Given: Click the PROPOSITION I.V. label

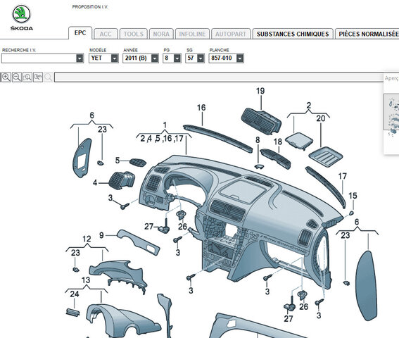Looking at the screenshot, I should [90, 7].
